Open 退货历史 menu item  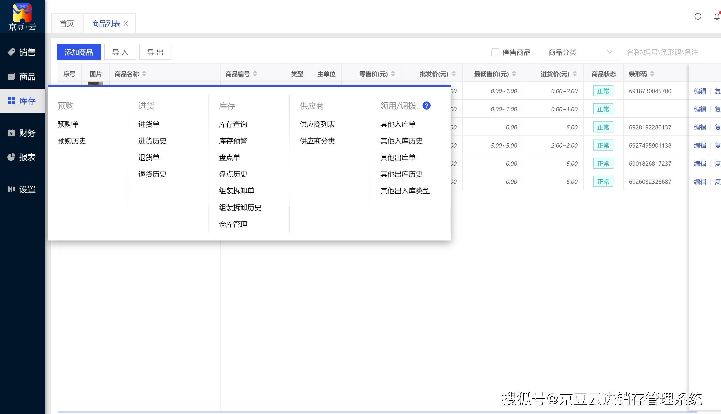tap(152, 174)
